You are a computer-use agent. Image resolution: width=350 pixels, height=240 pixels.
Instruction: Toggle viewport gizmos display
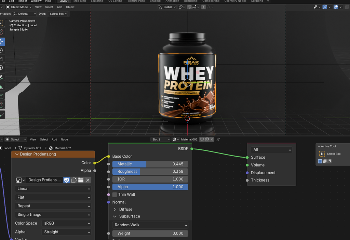tap(325, 7)
